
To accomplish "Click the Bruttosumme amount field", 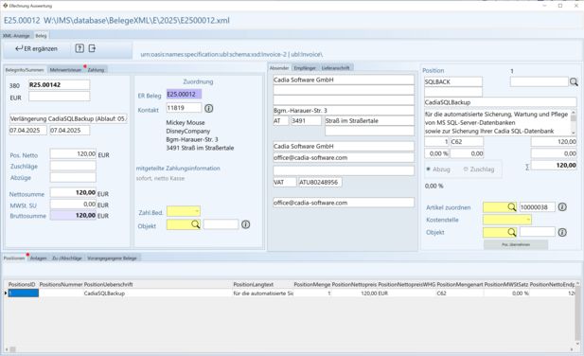I will 73,215.
